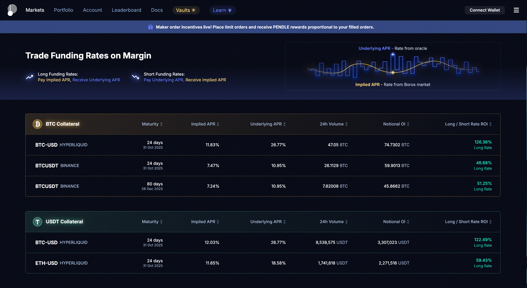Switch to the Leaderboard page
The height and width of the screenshot is (288, 527).
click(x=126, y=10)
